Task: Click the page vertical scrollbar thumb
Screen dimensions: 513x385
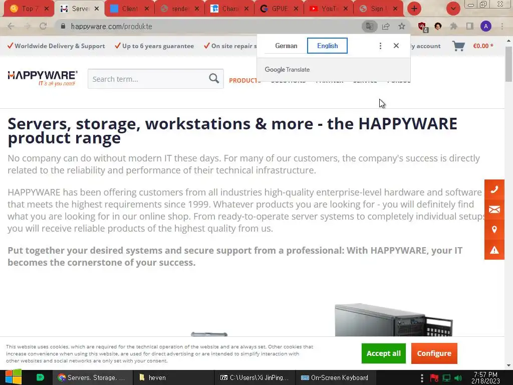Action: pyautogui.click(x=508, y=64)
